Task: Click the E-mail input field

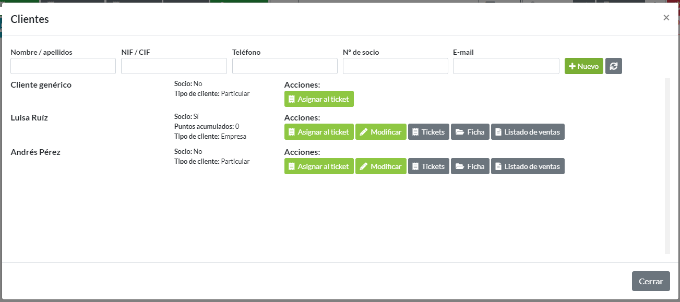Action: pyautogui.click(x=506, y=66)
